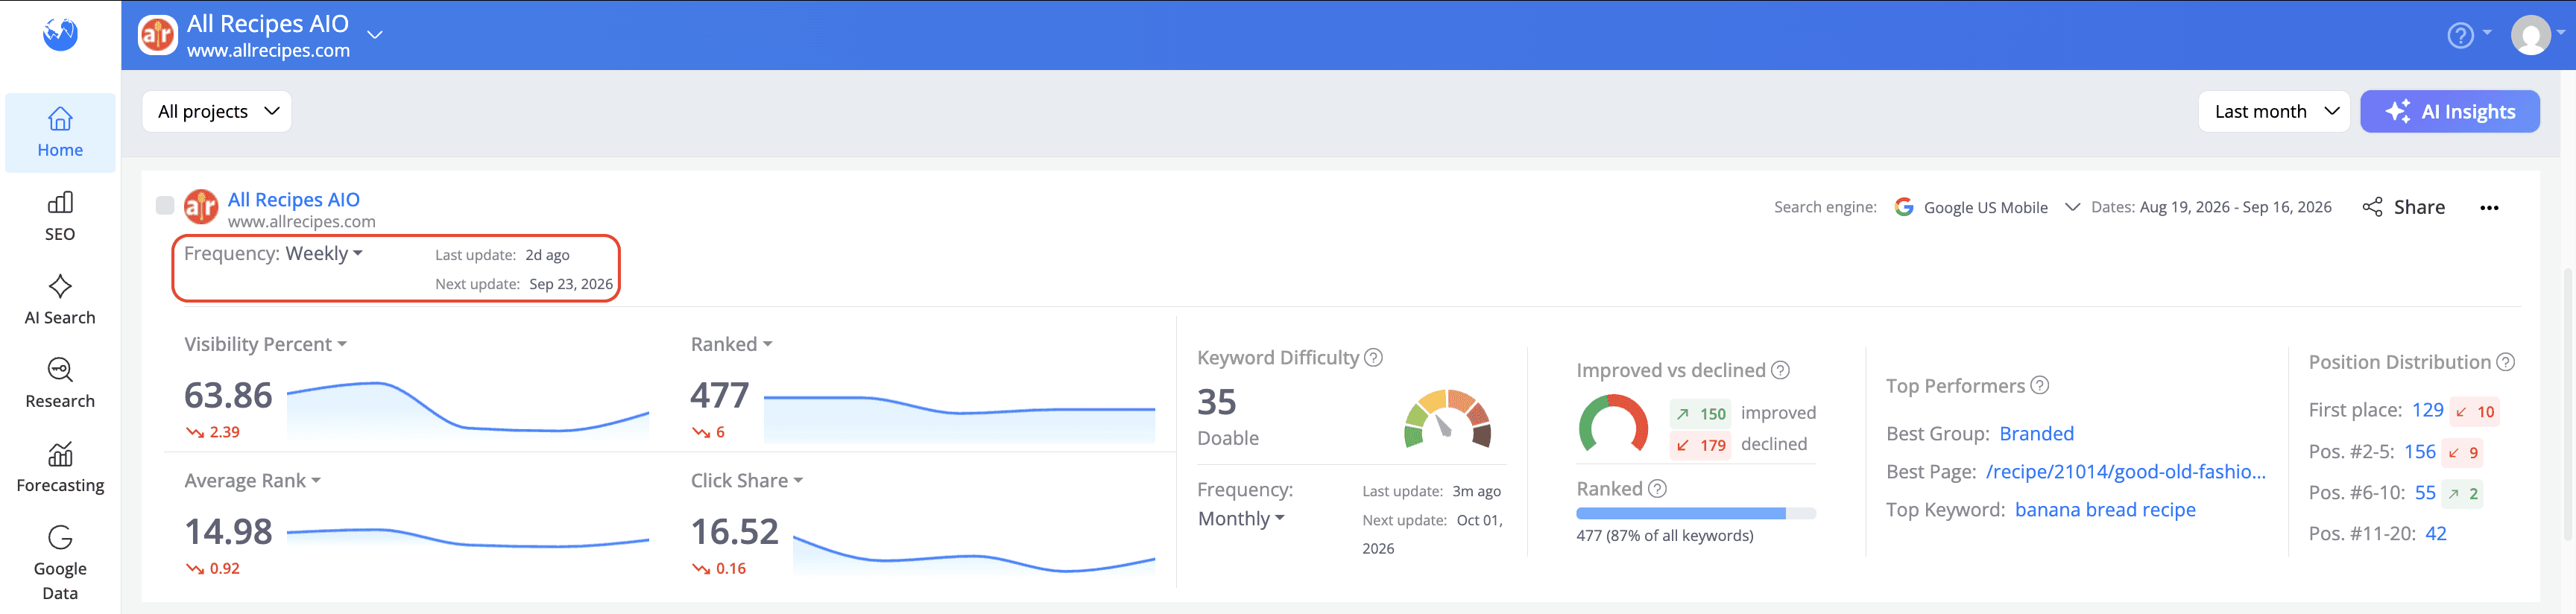
Task: Click the Visibility Percent trend chart
Action: [468, 410]
